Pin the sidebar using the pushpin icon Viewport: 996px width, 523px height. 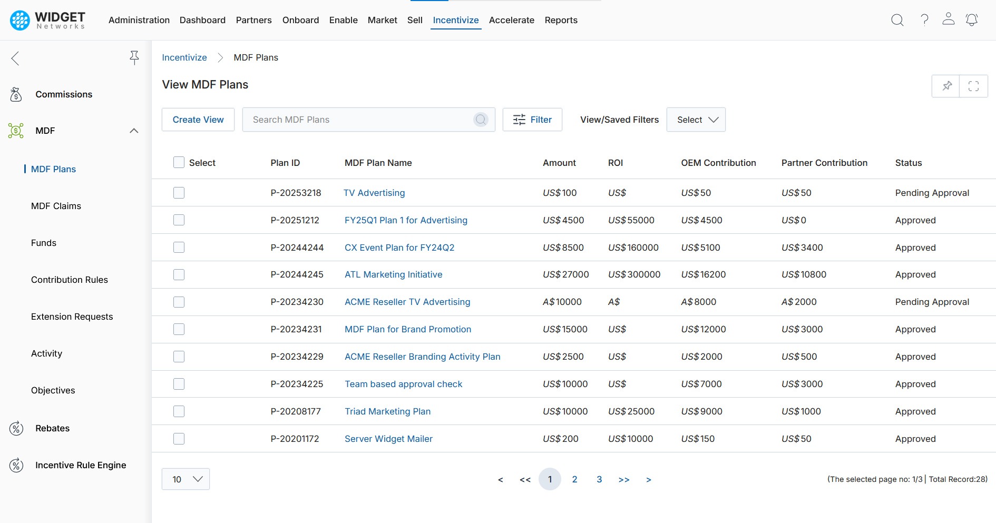[x=134, y=57]
